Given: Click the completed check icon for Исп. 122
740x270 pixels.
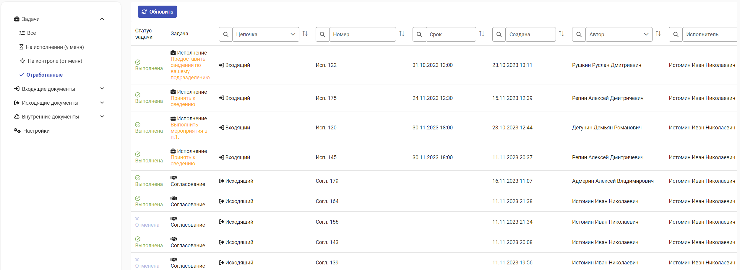Looking at the screenshot, I should click(138, 62).
